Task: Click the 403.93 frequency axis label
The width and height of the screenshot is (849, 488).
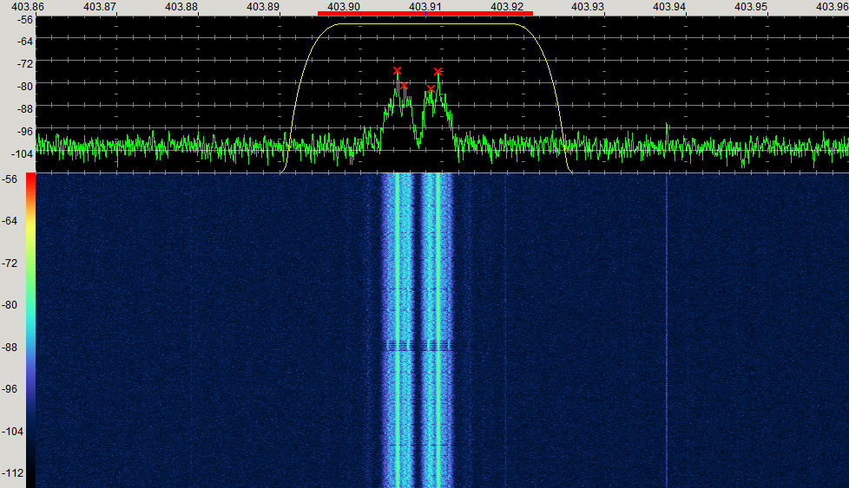Action: pos(588,6)
